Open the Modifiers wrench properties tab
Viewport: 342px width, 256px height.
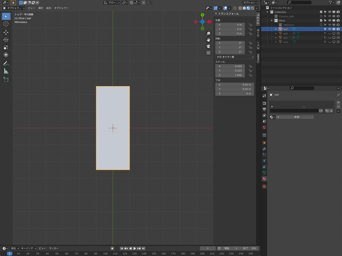264,149
